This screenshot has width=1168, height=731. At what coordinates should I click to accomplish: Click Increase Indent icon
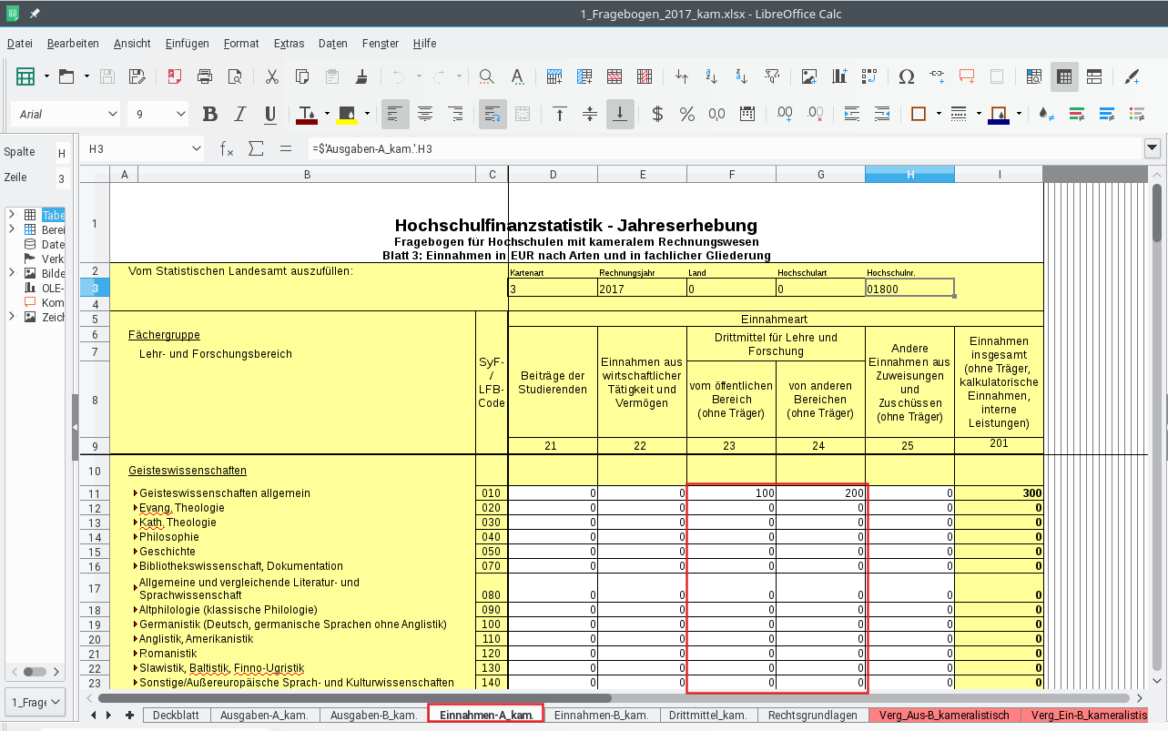(x=851, y=114)
